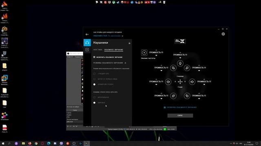Click the center listener position crosshair
This screenshot has width=261, height=146.
pos(180,82)
